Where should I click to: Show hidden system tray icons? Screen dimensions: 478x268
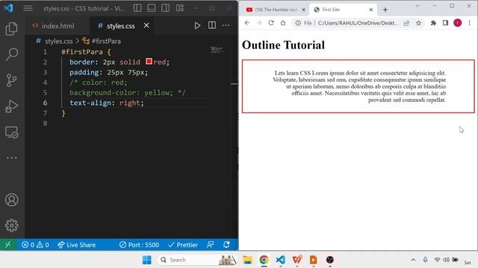click(413, 260)
